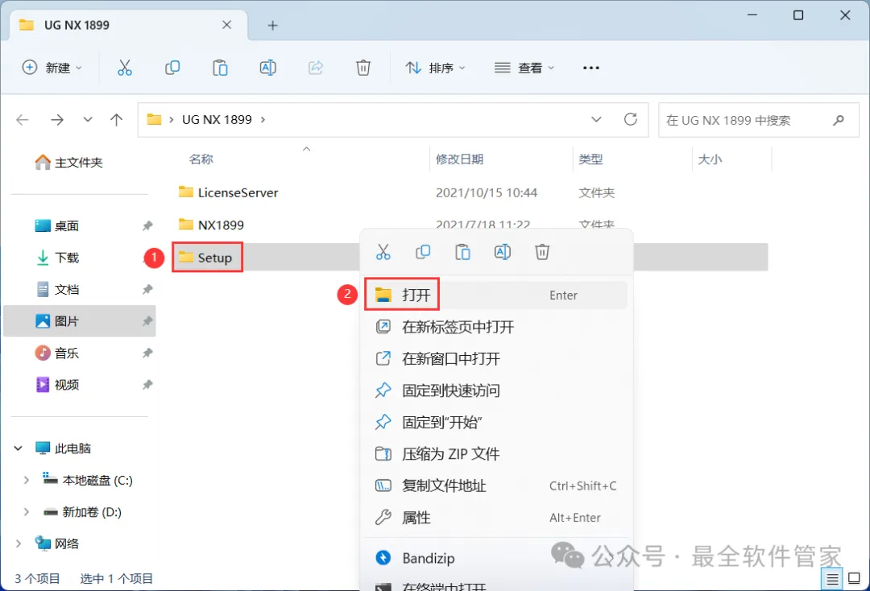
Task: Click the Paste icon in the context menu
Action: point(462,252)
